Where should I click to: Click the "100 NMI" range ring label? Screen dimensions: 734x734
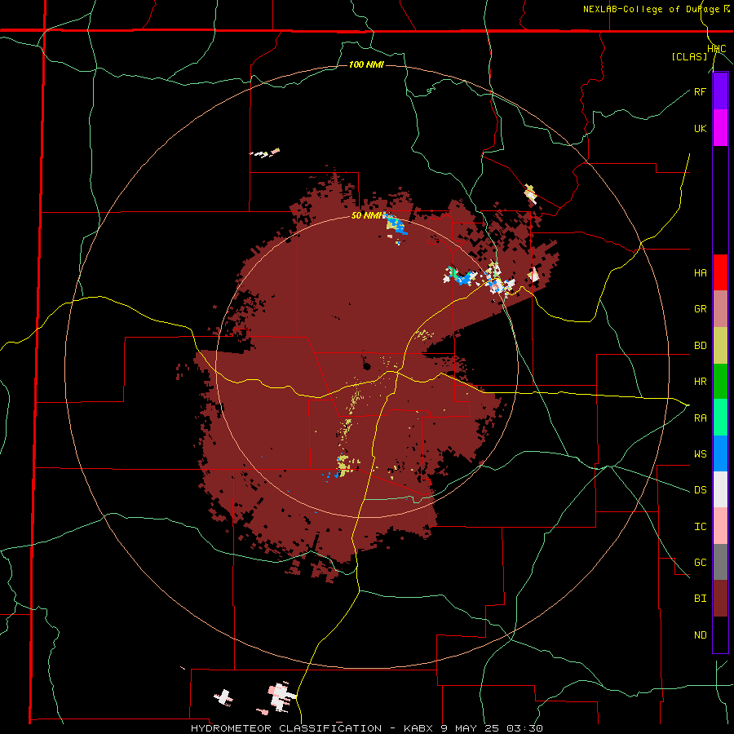[366, 64]
